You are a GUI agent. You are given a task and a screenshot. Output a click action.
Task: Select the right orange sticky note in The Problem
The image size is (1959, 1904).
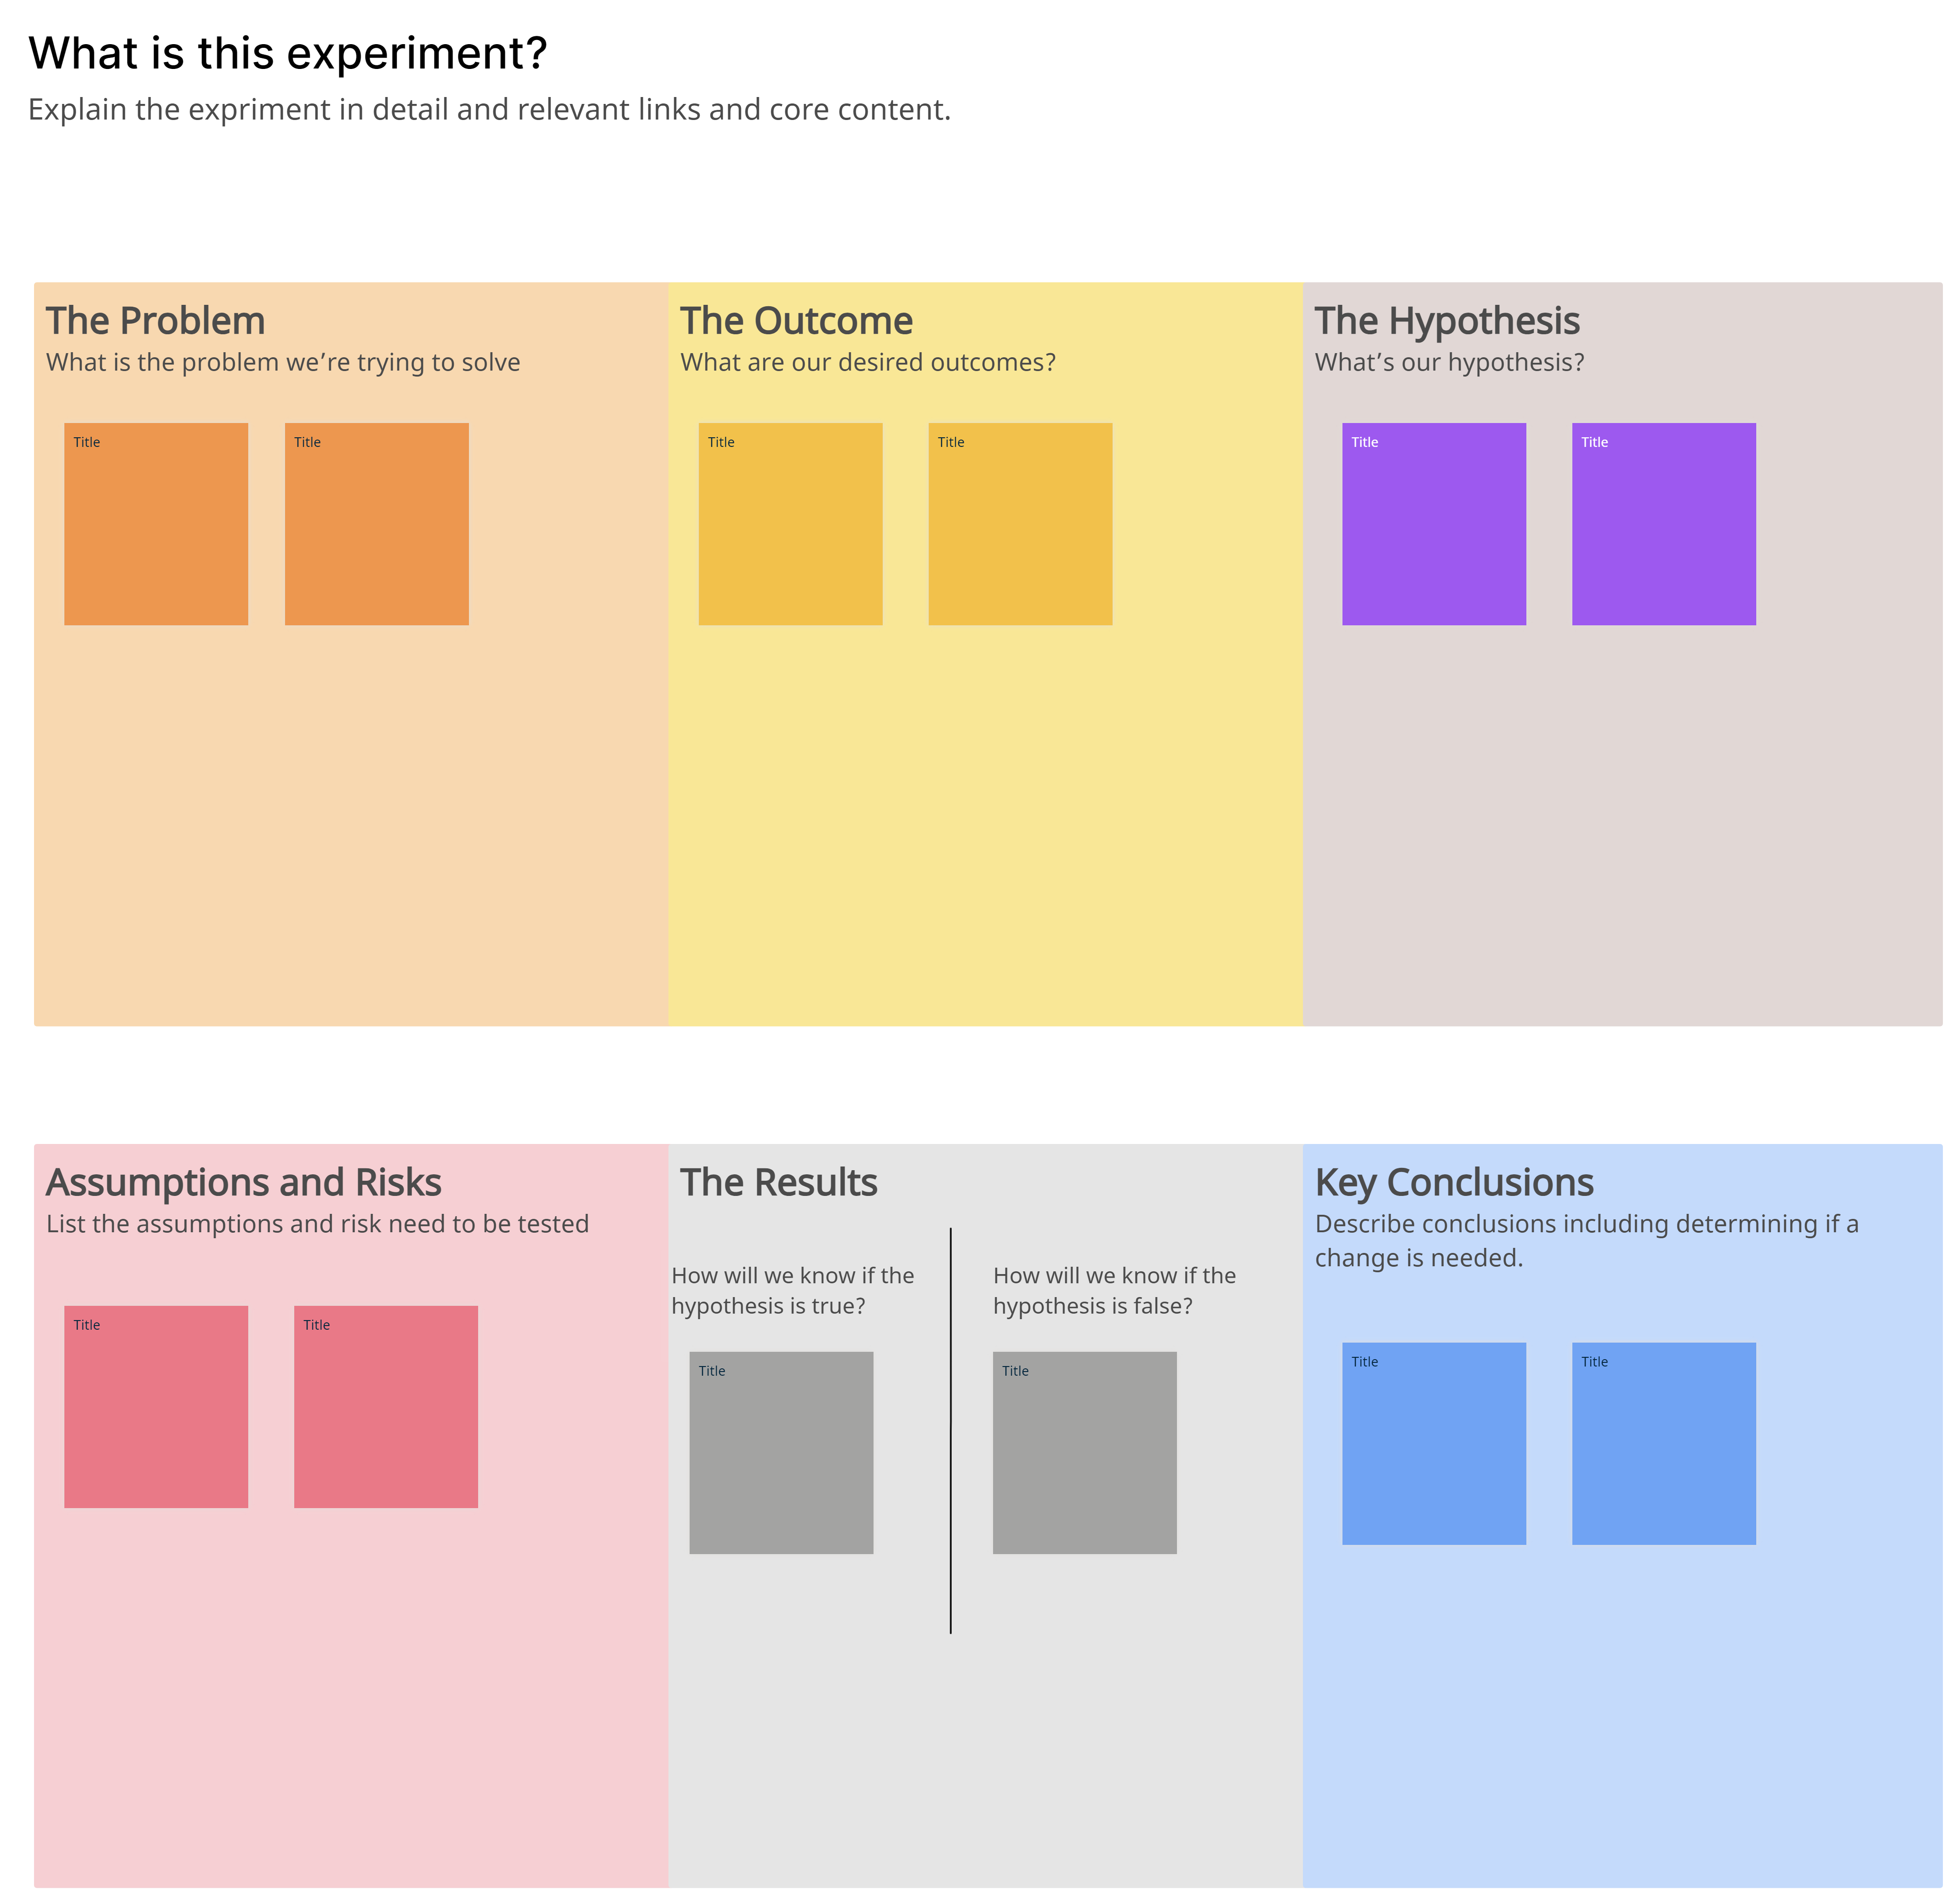[x=376, y=524]
